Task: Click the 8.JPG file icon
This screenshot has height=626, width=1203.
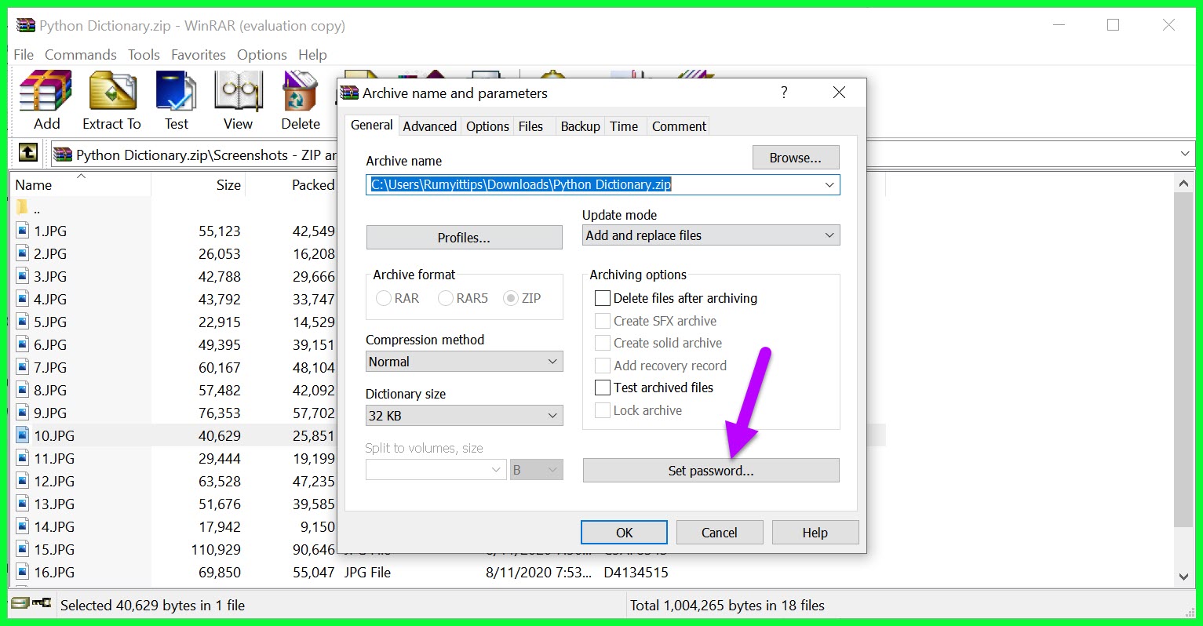Action: pos(23,390)
